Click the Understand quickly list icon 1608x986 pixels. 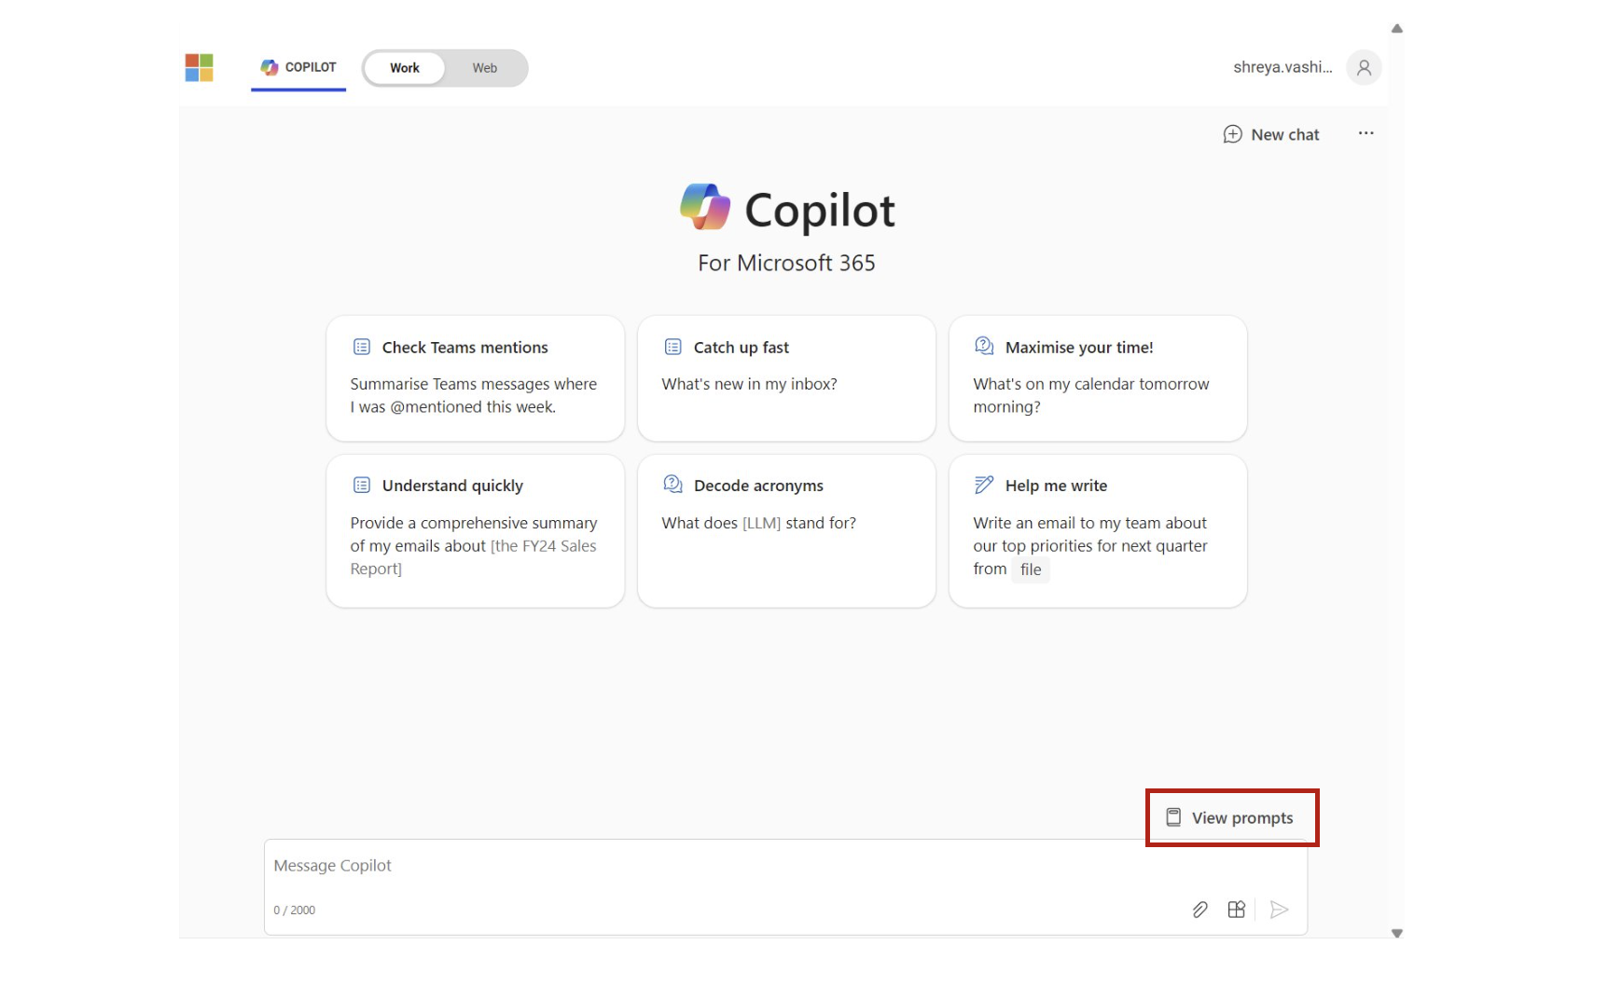click(362, 485)
